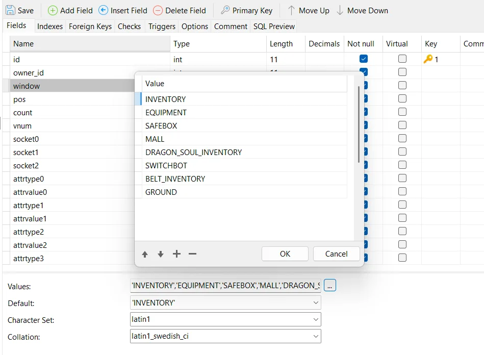Click the Add Field icon

[x=53, y=10]
